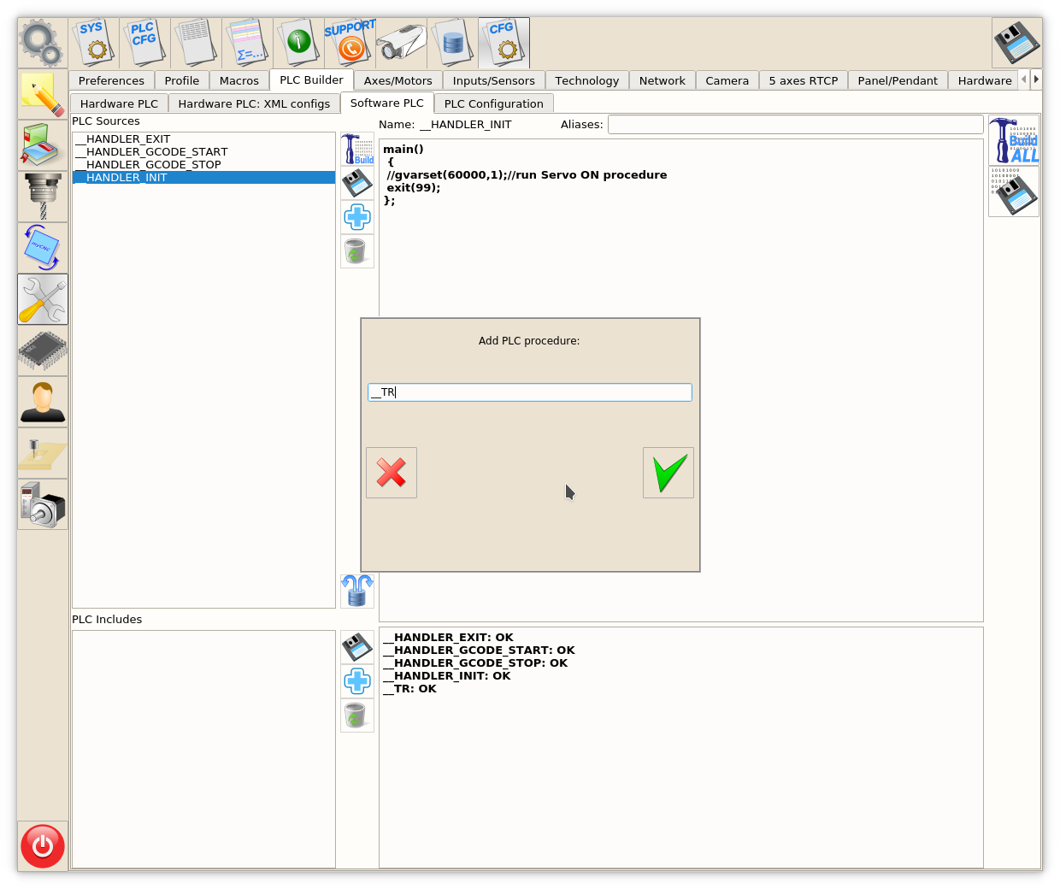The width and height of the screenshot is (1060, 889).
Task: Open the user profile icon in sidebar
Action: click(x=43, y=402)
